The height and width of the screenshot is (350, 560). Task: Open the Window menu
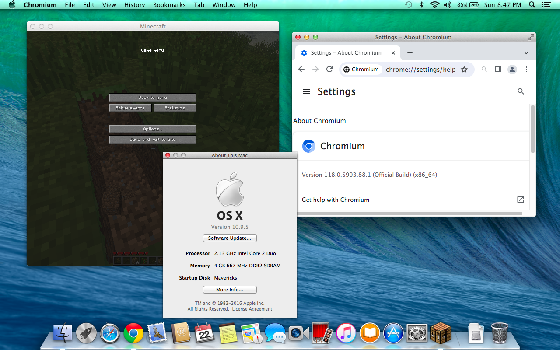click(224, 5)
